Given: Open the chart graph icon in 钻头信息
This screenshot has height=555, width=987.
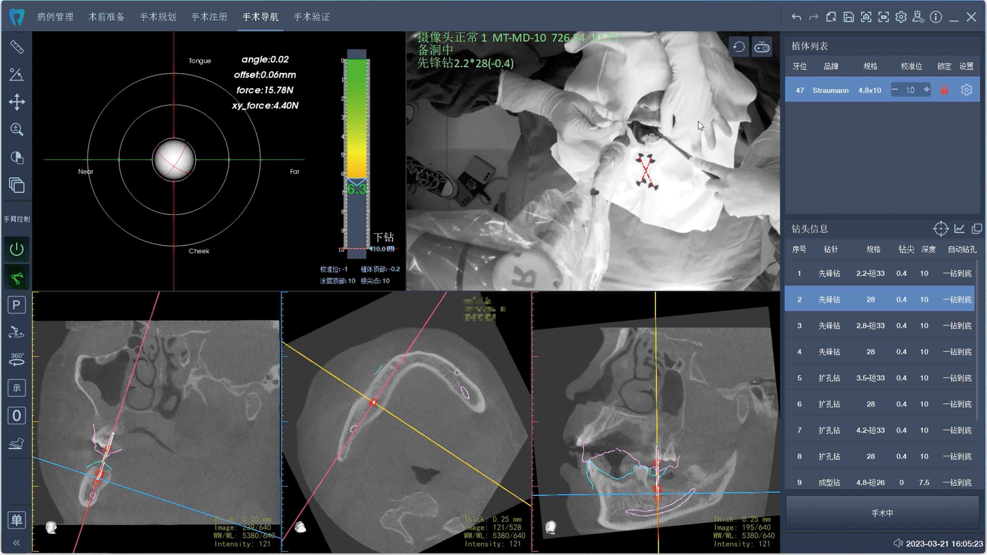Looking at the screenshot, I should point(959,229).
